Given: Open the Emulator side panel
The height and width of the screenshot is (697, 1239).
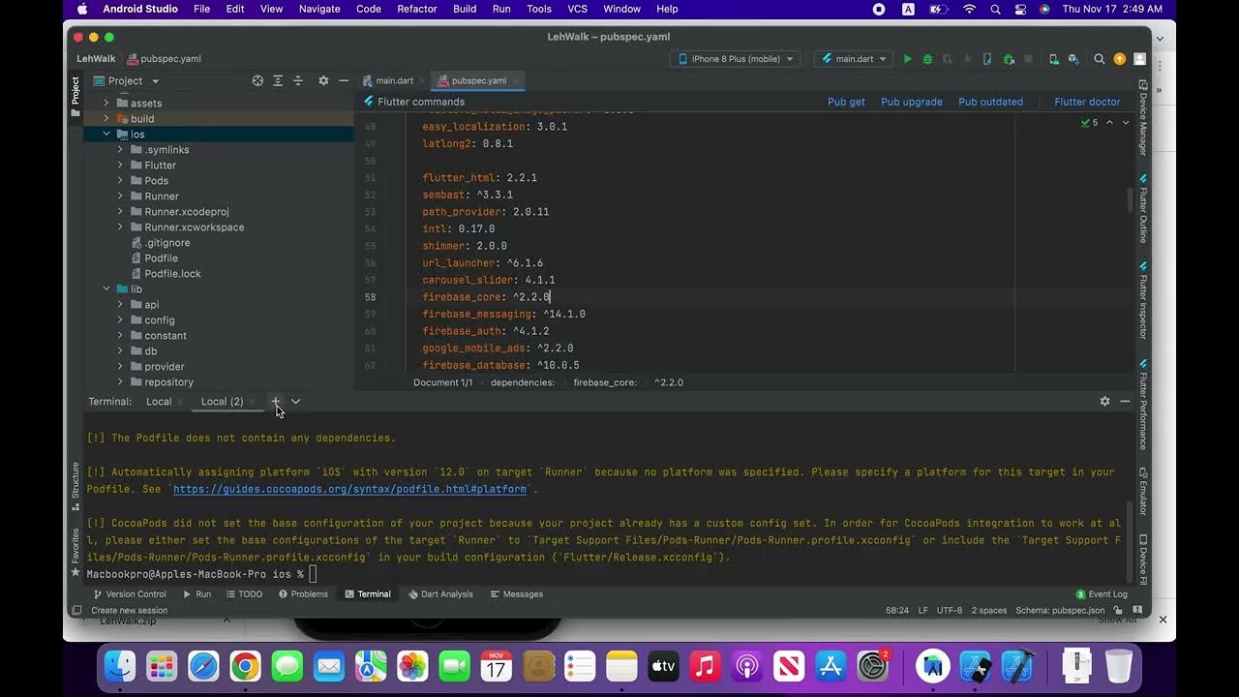Looking at the screenshot, I should pyautogui.click(x=1143, y=492).
